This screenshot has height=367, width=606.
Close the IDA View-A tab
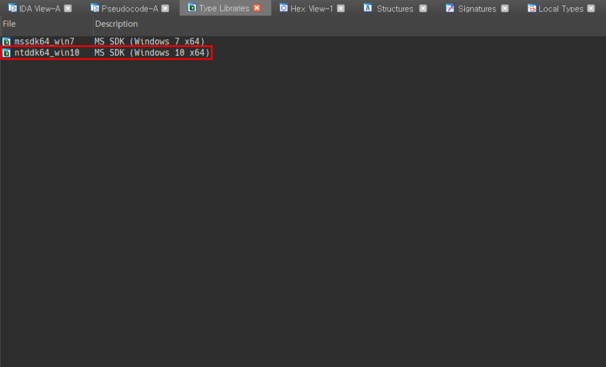[68, 8]
